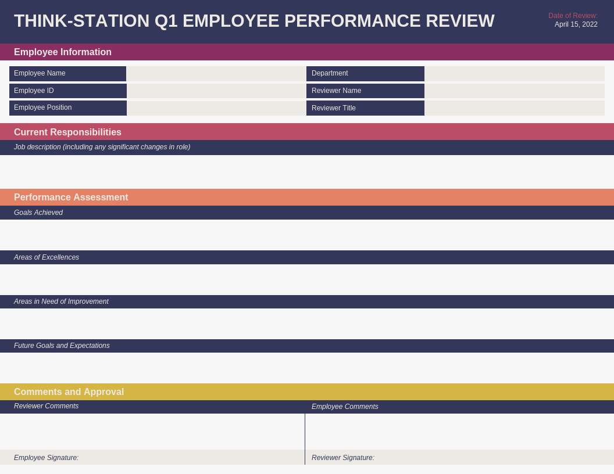Select the April 15, 2022 review date
Image resolution: width=614 pixels, height=474 pixels.
coord(576,24)
